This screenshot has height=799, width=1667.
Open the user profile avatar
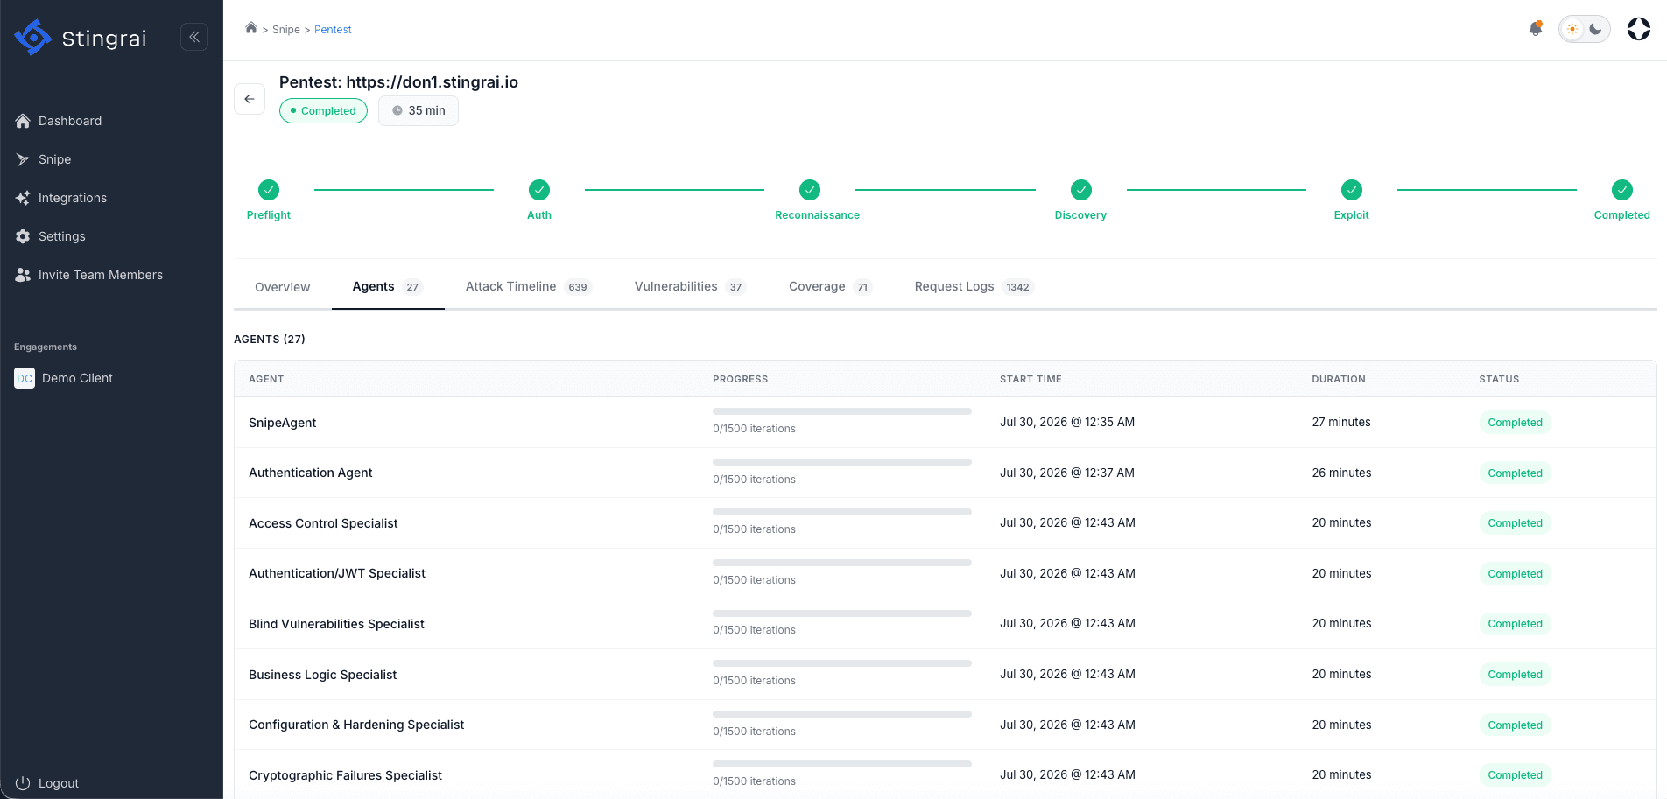click(x=1639, y=29)
